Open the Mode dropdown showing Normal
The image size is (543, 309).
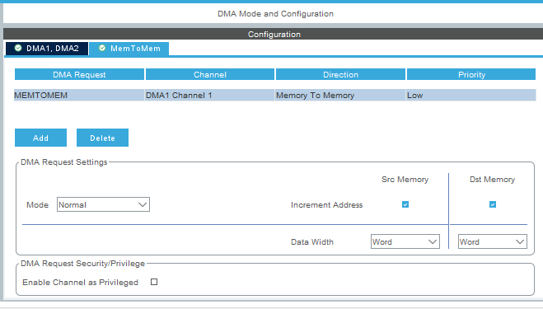[x=103, y=204]
